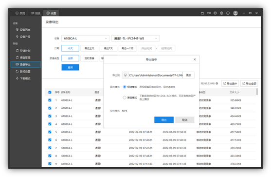Toggle checkbox for row 7
271x177 pixels.
pos(50,148)
